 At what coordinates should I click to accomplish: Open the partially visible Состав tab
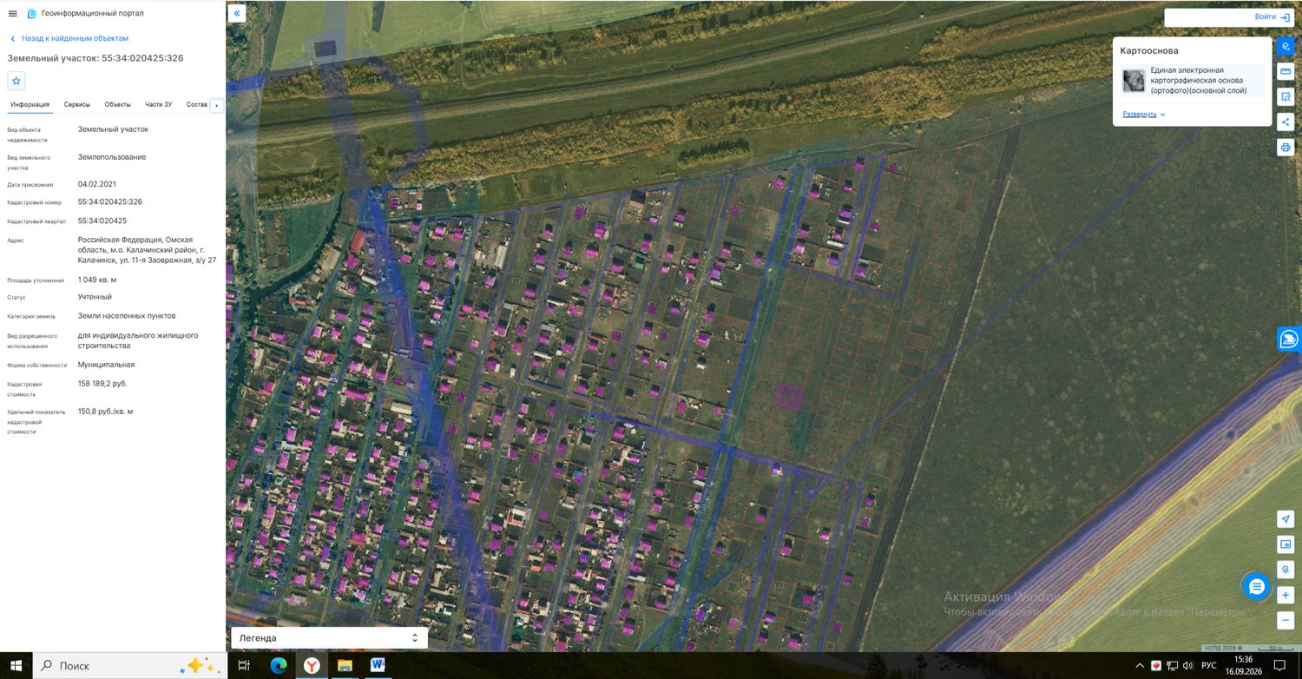coord(197,104)
